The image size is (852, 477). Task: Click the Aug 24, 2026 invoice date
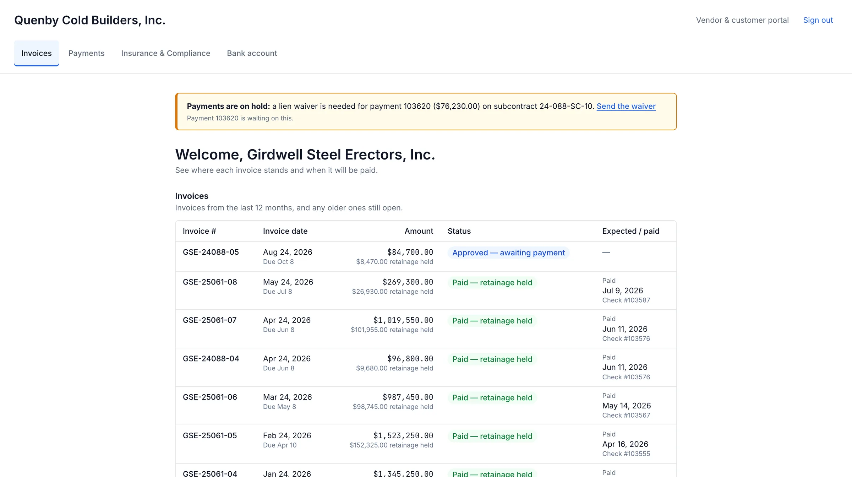pos(288,252)
